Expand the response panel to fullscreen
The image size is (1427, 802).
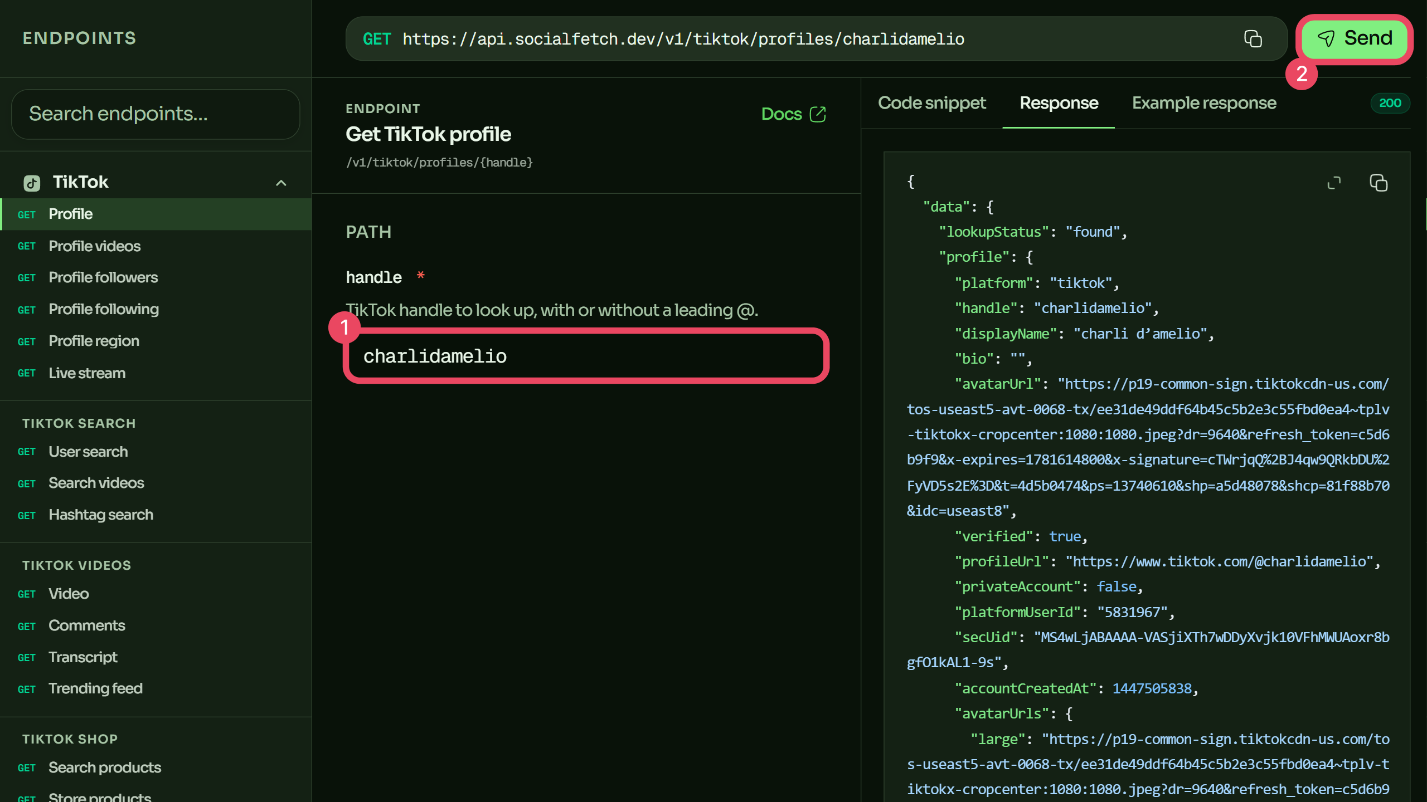1334,183
